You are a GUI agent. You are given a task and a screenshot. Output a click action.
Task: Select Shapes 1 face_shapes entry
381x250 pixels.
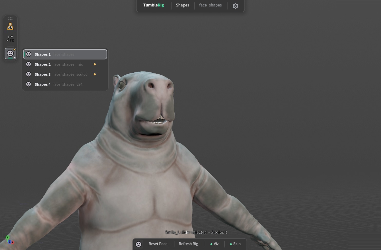65,54
